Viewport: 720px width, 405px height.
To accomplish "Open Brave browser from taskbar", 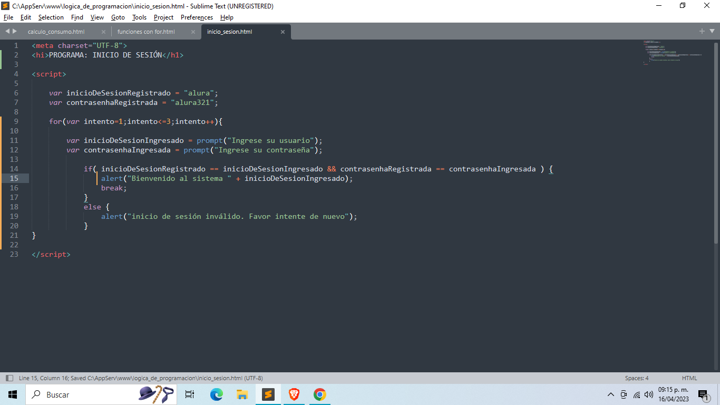I will tap(294, 394).
